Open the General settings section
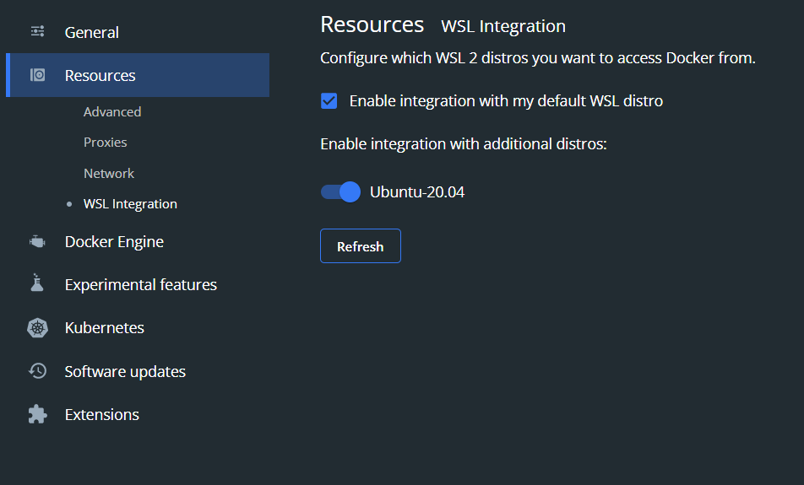The width and height of the screenshot is (804, 485). coord(92,32)
